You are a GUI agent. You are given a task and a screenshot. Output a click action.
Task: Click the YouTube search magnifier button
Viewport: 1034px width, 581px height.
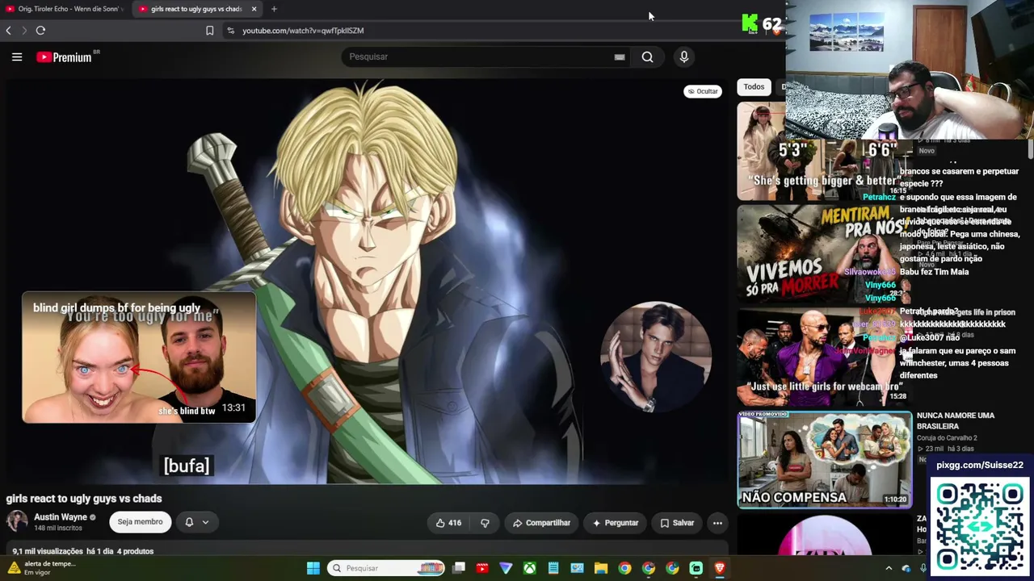click(647, 56)
